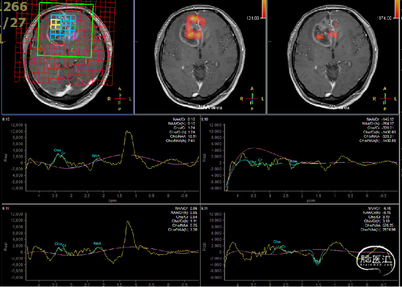This screenshot has height=287, width=402.
Task: Click the voxel label 9,10 of the spectrum
Action: click(204, 119)
